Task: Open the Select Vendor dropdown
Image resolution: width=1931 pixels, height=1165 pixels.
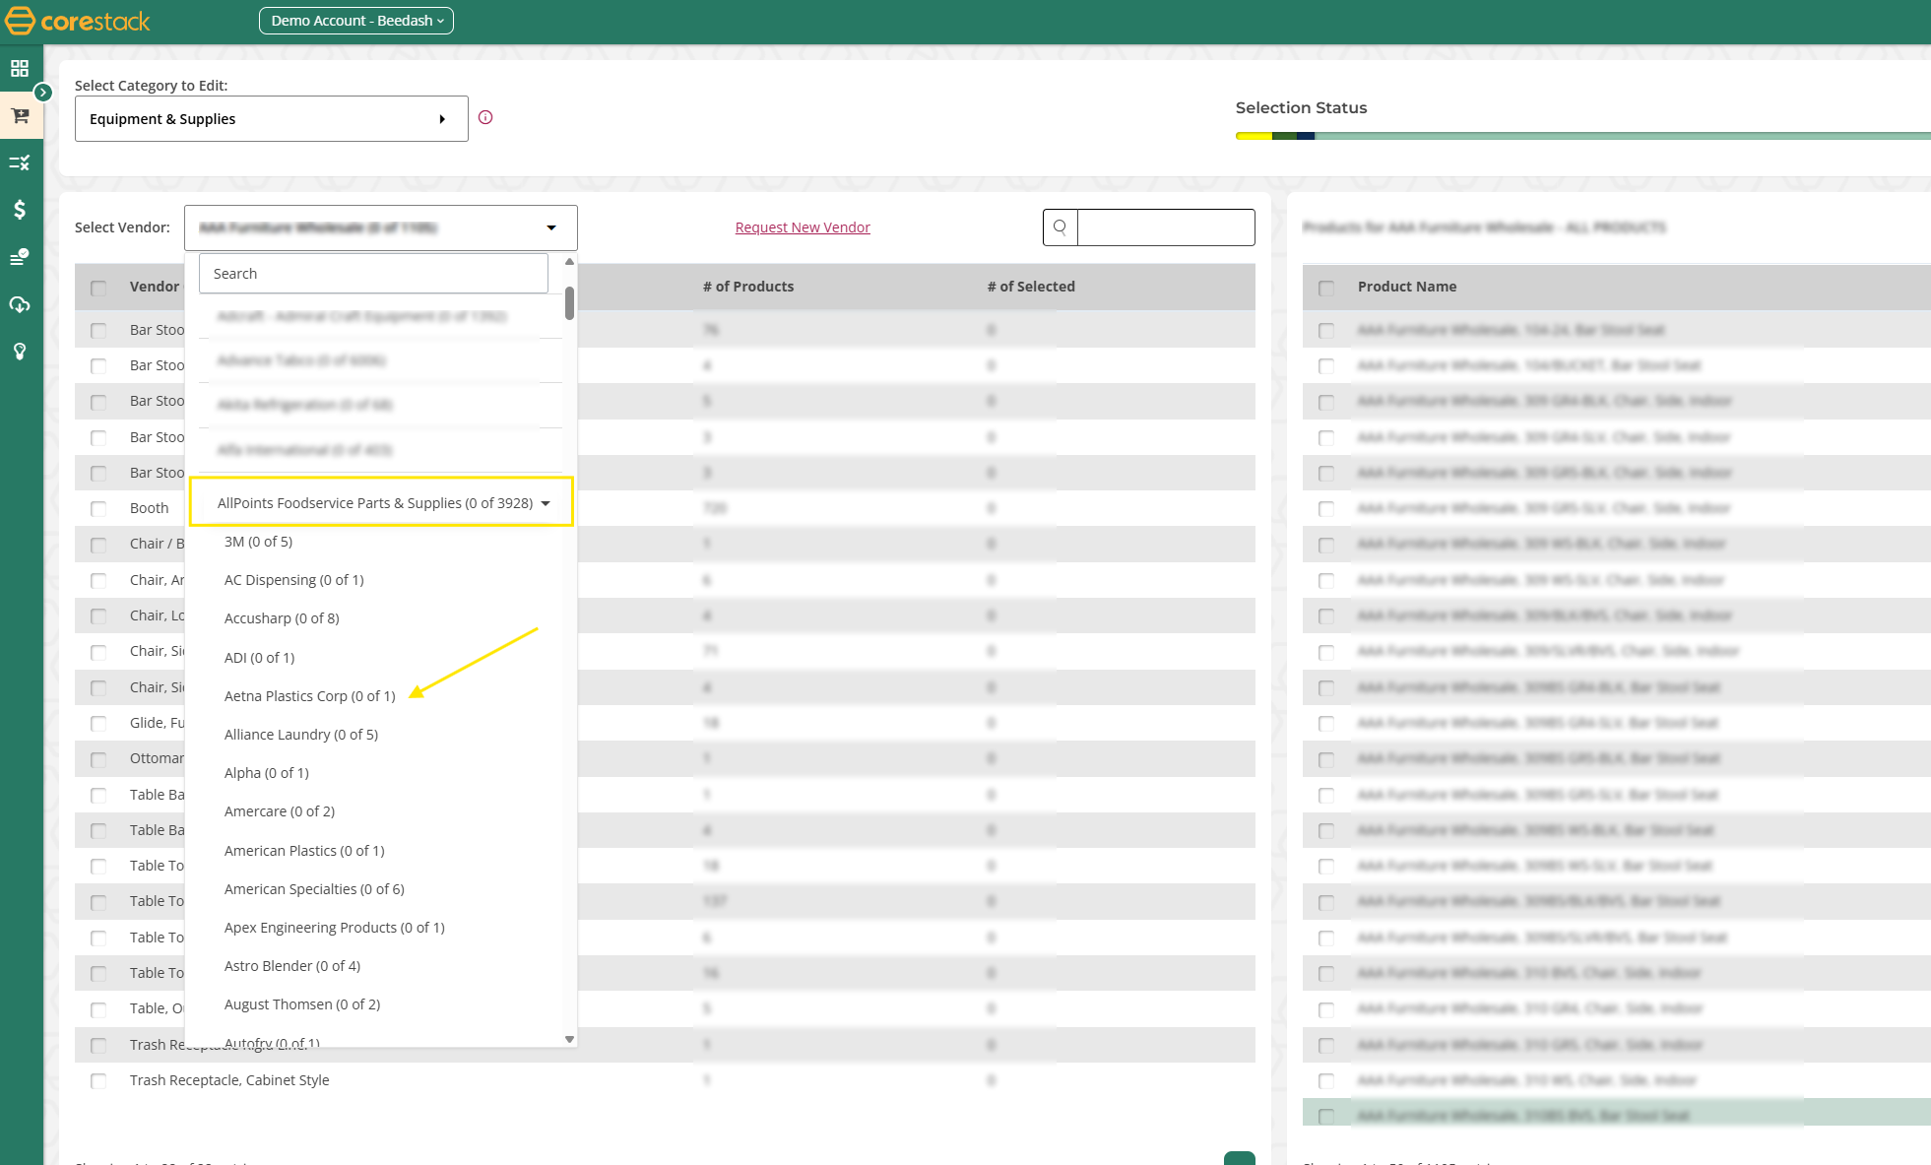Action: click(x=381, y=227)
